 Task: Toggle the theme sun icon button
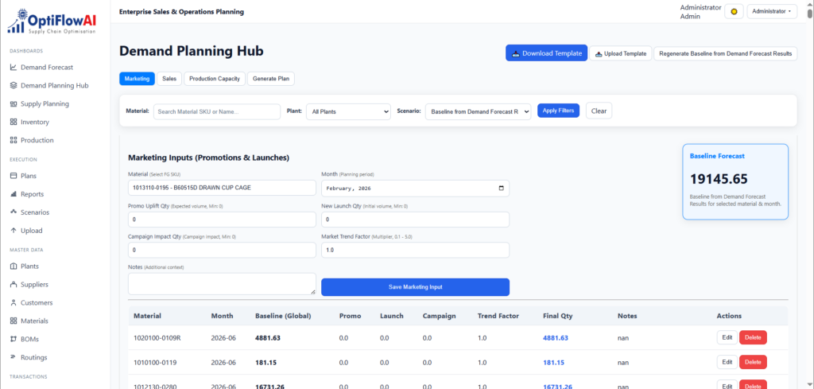coord(734,11)
